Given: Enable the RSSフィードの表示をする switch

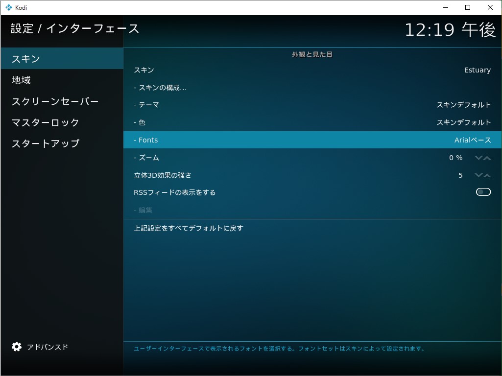Looking at the screenshot, I should (x=482, y=192).
